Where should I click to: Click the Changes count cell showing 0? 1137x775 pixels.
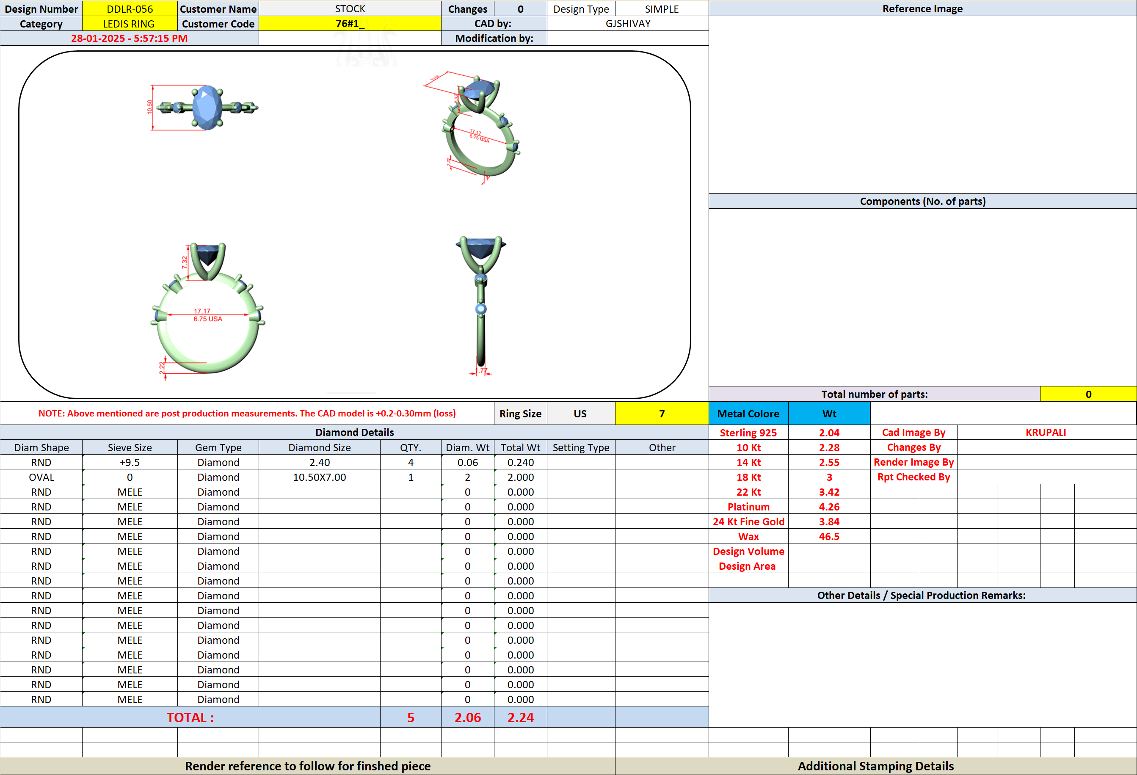(x=521, y=9)
